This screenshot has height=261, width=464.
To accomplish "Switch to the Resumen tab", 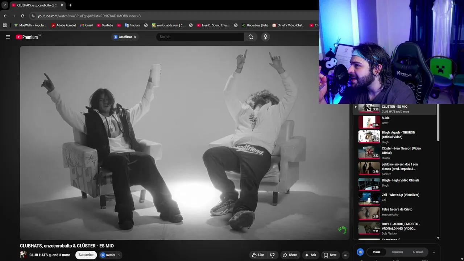I will click(x=397, y=252).
